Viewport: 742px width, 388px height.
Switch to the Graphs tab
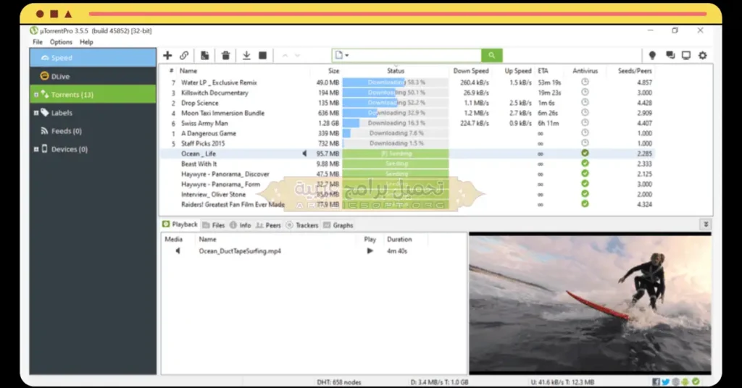point(338,225)
